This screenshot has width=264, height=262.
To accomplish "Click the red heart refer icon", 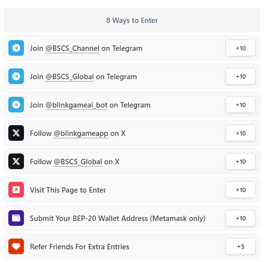I will [16, 246].
